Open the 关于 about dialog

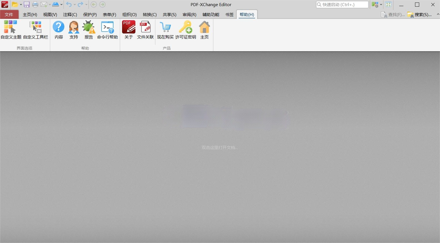129,30
